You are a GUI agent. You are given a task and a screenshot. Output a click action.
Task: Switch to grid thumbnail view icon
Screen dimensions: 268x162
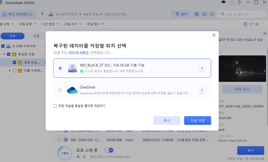coord(196,14)
